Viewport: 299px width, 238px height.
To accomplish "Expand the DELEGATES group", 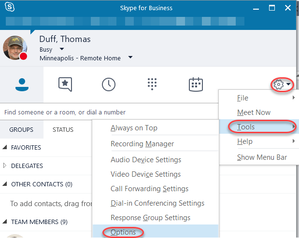I will 5,166.
